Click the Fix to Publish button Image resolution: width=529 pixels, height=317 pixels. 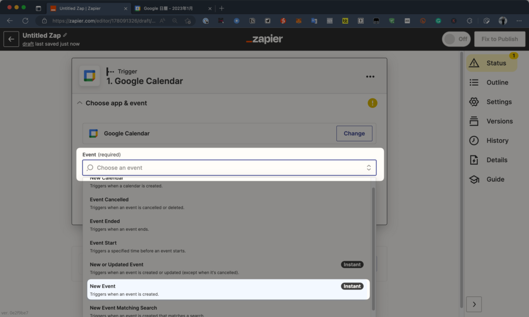(x=500, y=39)
